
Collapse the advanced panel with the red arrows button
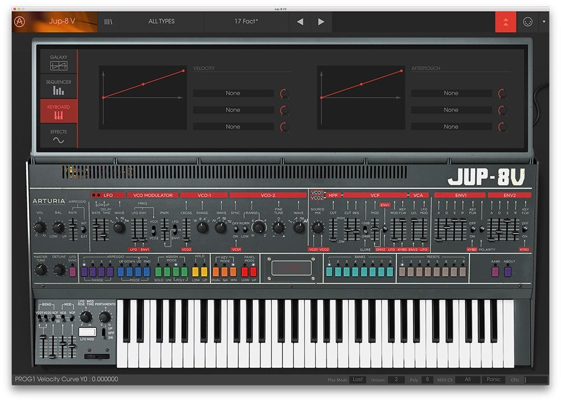point(505,22)
